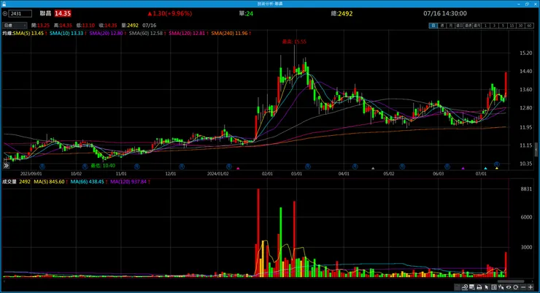Toggle the eye visibility icon
This screenshot has width=540, height=293.
tap(509, 287)
